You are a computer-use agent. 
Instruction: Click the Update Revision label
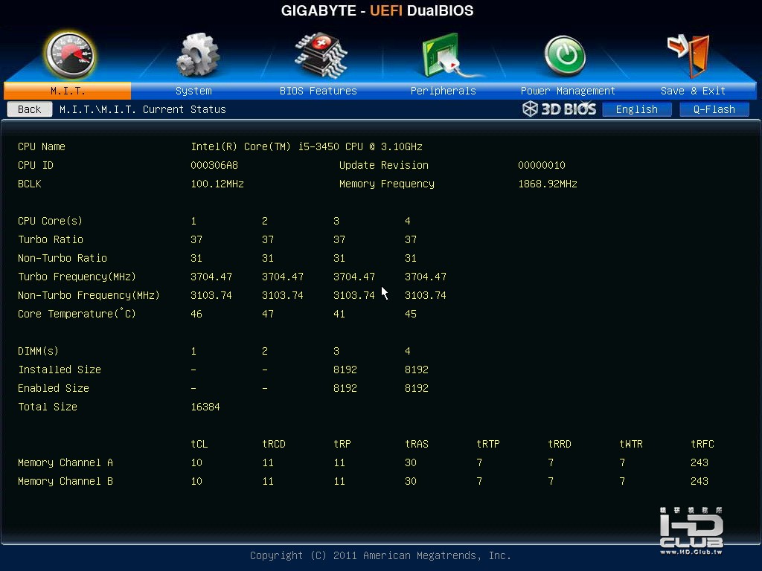coord(383,165)
